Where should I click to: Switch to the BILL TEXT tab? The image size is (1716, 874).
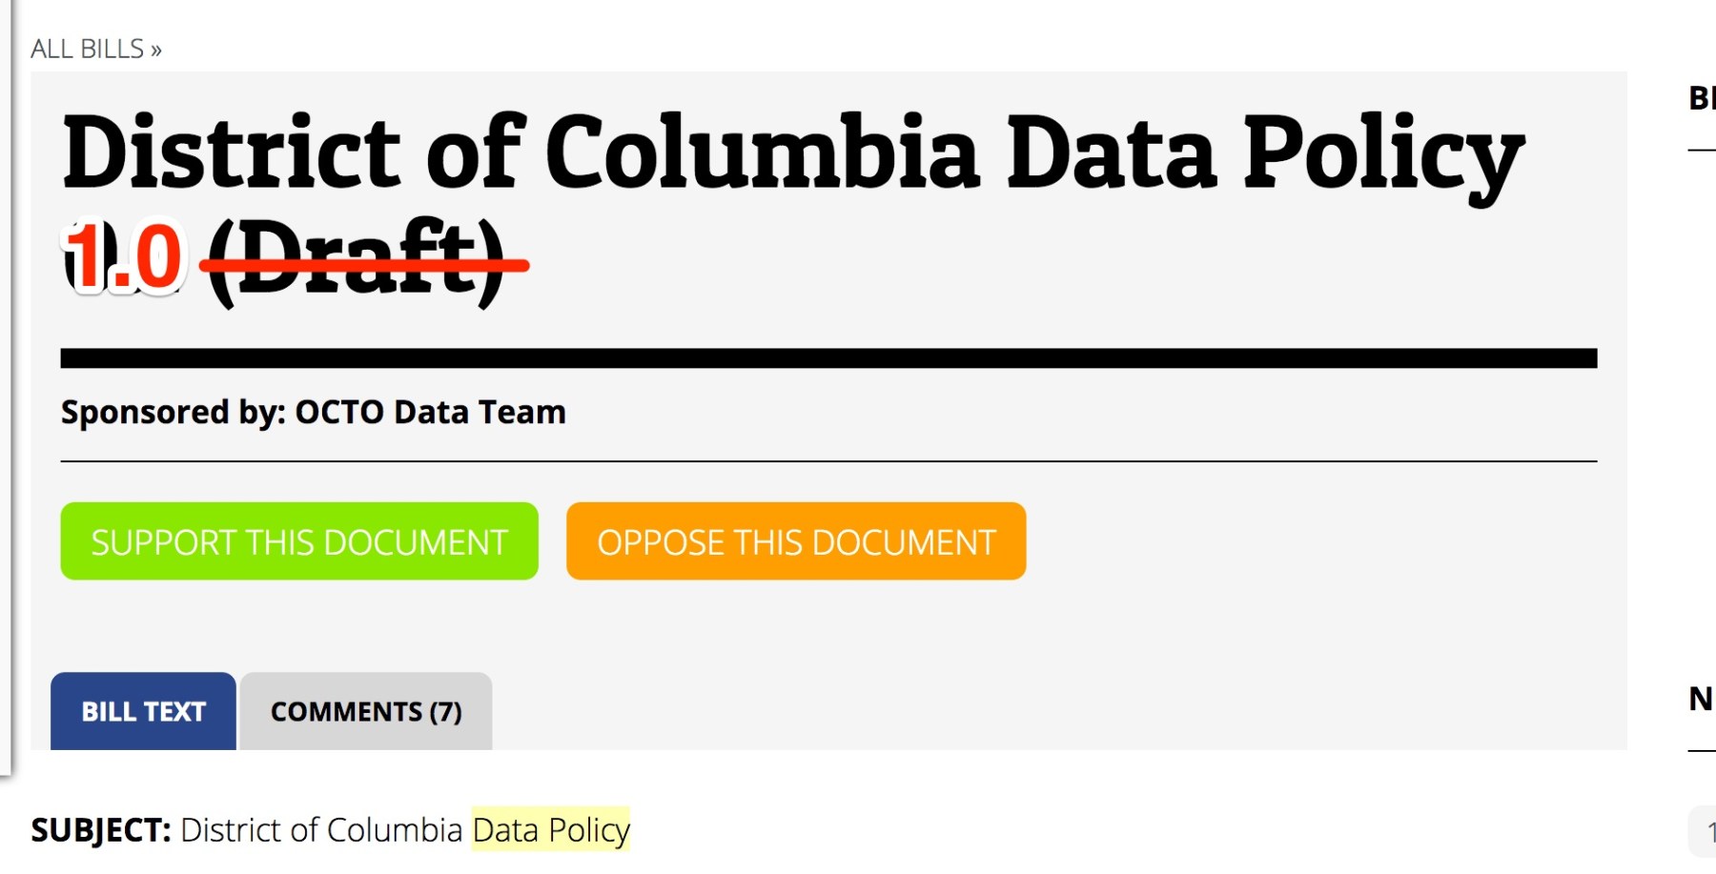(143, 711)
